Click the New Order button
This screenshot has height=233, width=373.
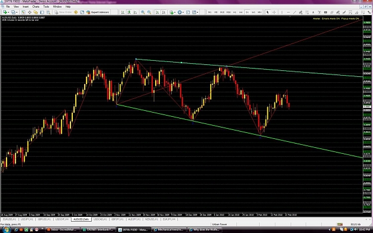(x=63, y=12)
